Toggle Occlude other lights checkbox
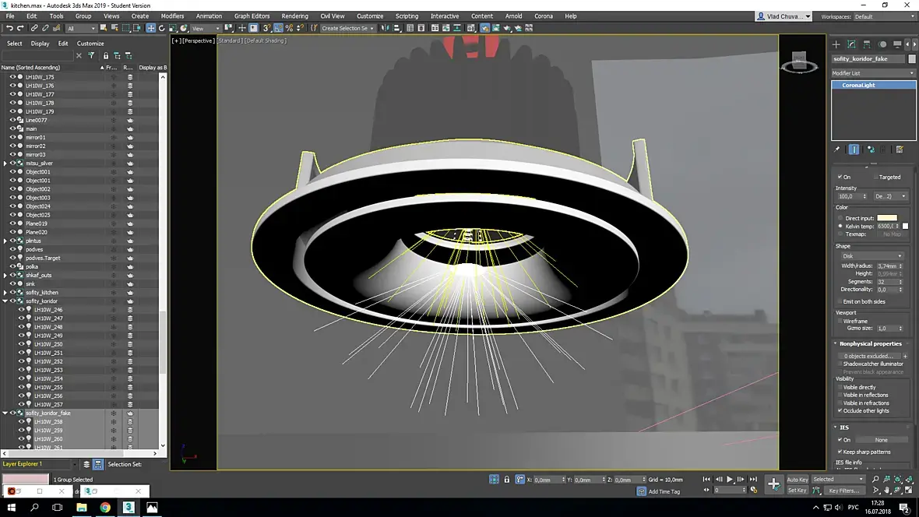This screenshot has height=517, width=919. point(840,411)
